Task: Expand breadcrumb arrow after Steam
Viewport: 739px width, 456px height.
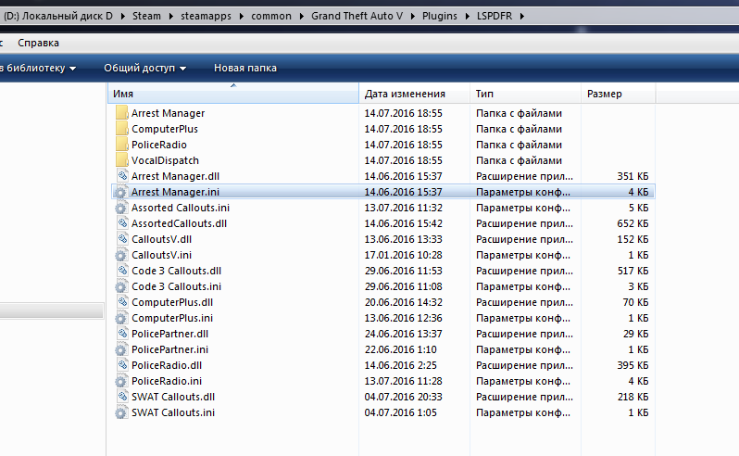Action: point(170,16)
